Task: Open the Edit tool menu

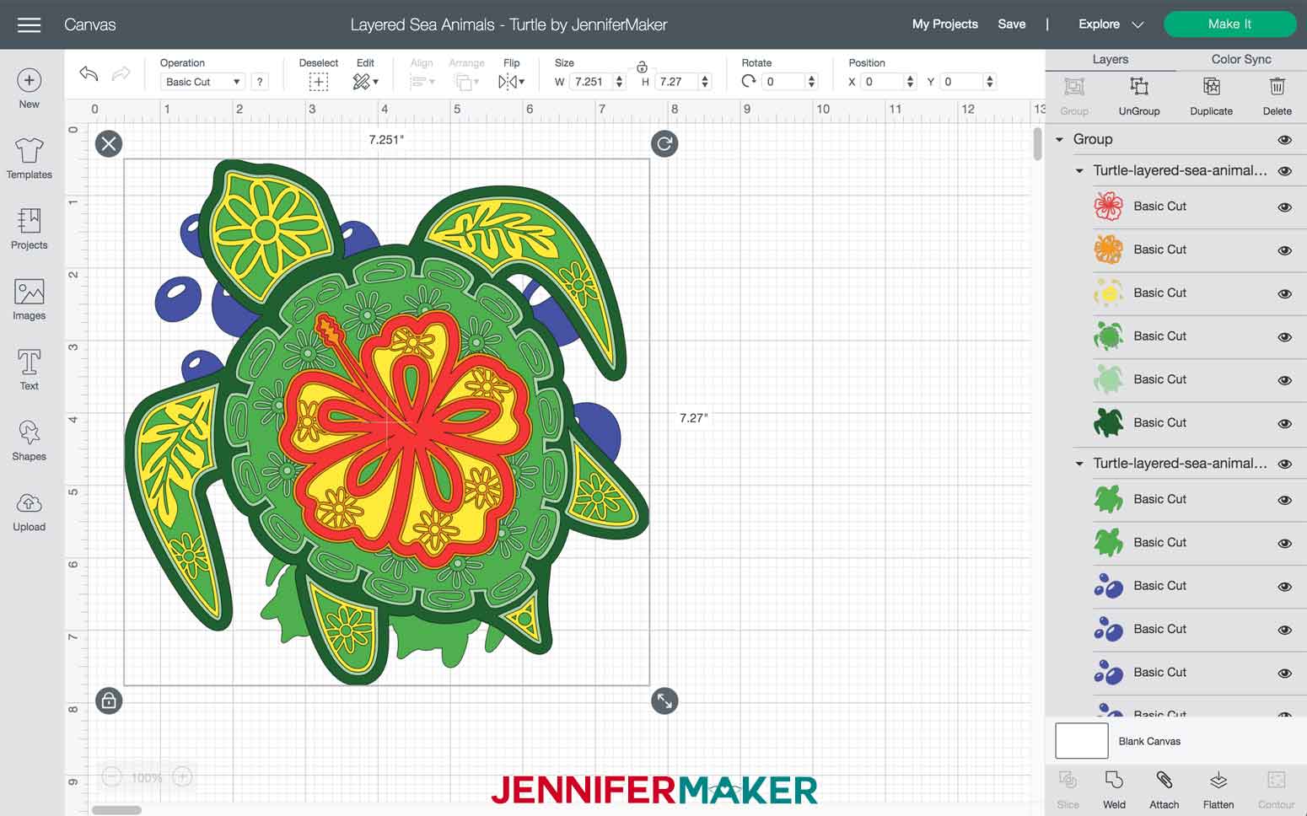Action: pos(365,82)
